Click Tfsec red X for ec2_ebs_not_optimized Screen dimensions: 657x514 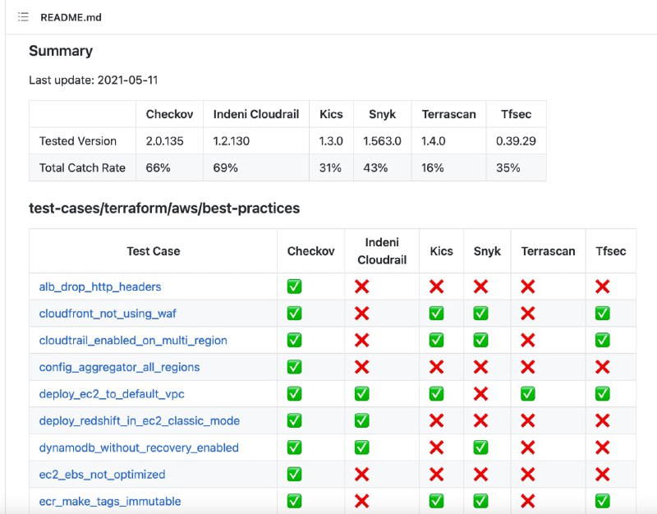click(x=603, y=475)
